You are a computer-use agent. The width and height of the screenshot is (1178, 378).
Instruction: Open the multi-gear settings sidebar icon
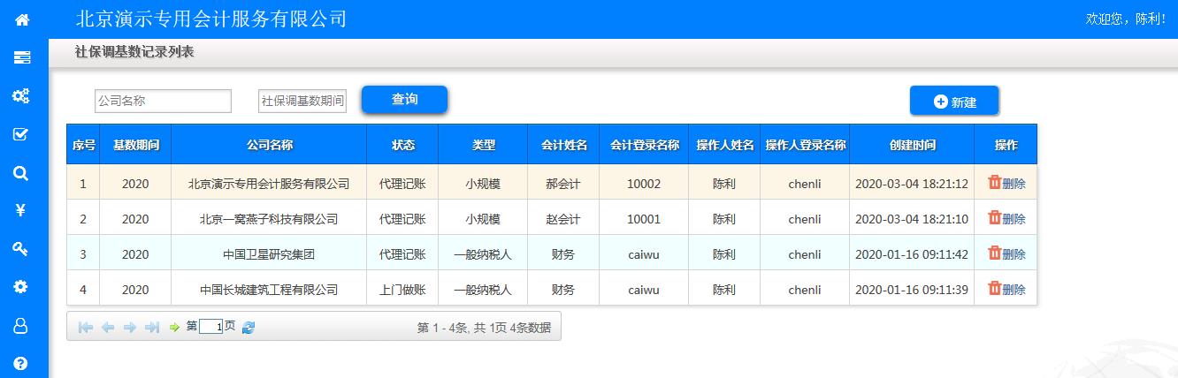point(20,95)
